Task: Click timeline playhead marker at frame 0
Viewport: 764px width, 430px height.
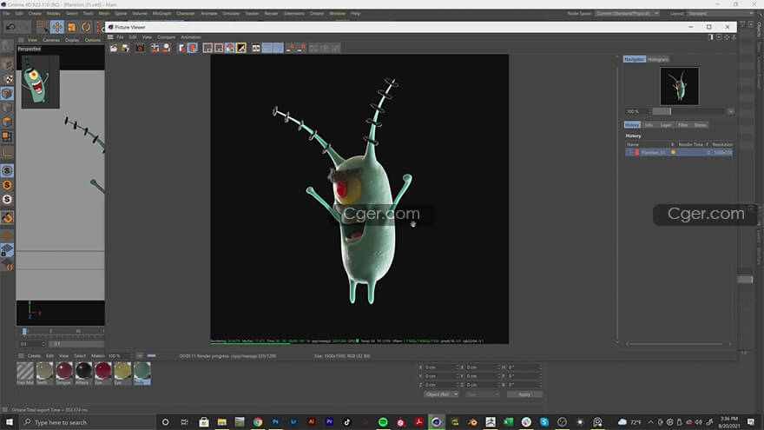Action: [24, 332]
